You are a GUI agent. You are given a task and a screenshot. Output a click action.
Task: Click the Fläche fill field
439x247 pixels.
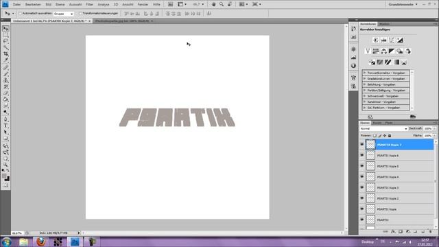tap(427, 136)
